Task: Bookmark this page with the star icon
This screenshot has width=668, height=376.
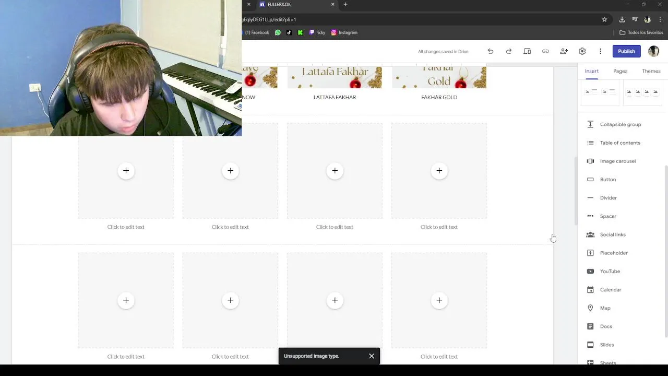Action: 604,19
